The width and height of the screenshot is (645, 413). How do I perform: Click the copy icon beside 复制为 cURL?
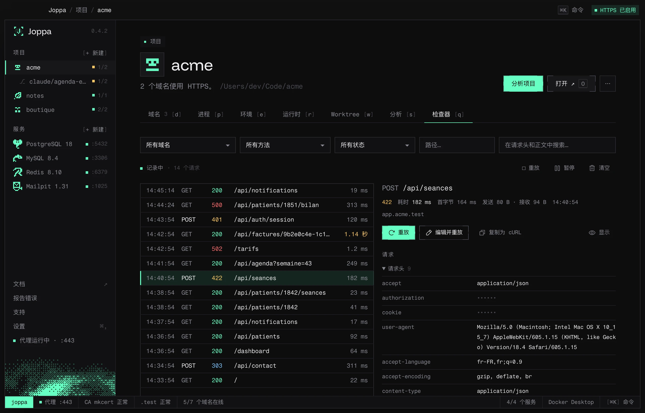click(482, 232)
